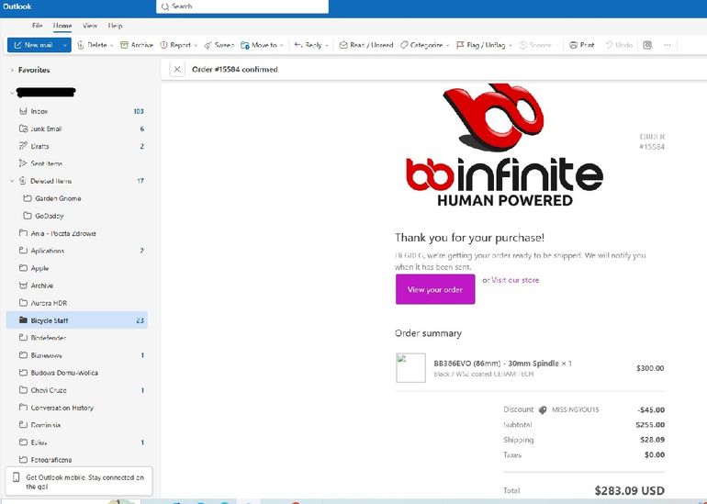Click the MISSINGYOU15 discount code text
The width and height of the screenshot is (707, 504).
click(576, 409)
